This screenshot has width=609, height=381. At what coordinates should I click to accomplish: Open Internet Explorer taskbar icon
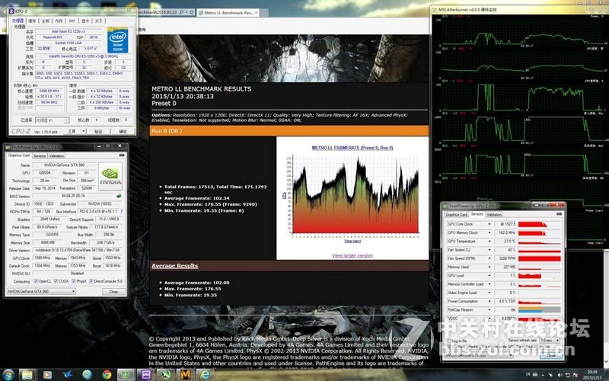205,375
